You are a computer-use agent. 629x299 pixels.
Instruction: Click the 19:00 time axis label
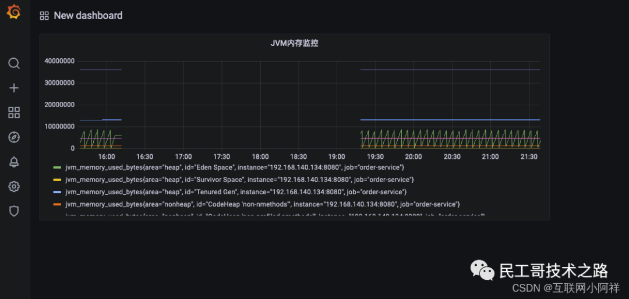tap(337, 156)
